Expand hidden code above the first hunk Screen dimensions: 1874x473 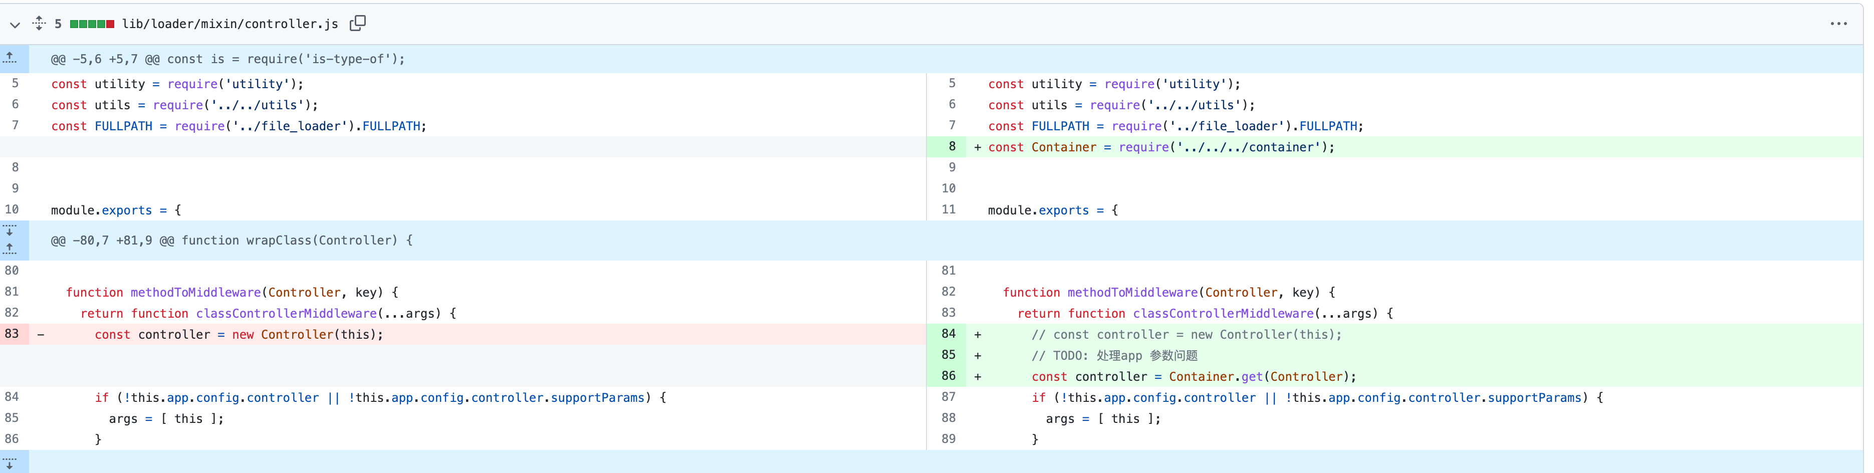tap(10, 58)
